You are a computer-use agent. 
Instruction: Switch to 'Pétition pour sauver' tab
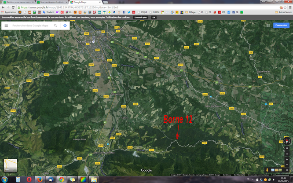point(18,2)
